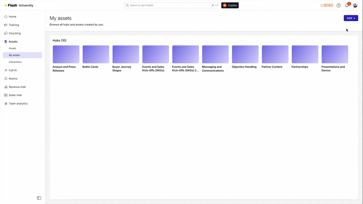Click the Coaching icon in sidebar
Screen dimensions: 363x204
[x=6, y=33]
